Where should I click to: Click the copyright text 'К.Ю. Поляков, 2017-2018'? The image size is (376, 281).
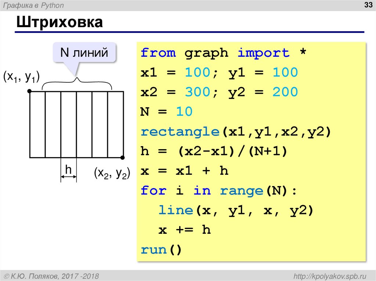click(x=51, y=276)
